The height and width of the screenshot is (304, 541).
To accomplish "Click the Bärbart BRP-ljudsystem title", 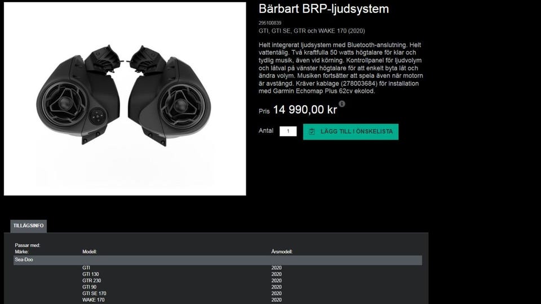I will (x=323, y=9).
